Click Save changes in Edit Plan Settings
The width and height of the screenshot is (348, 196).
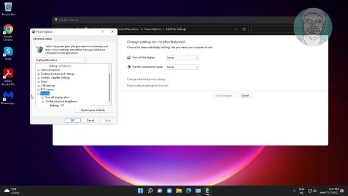[x=223, y=96]
